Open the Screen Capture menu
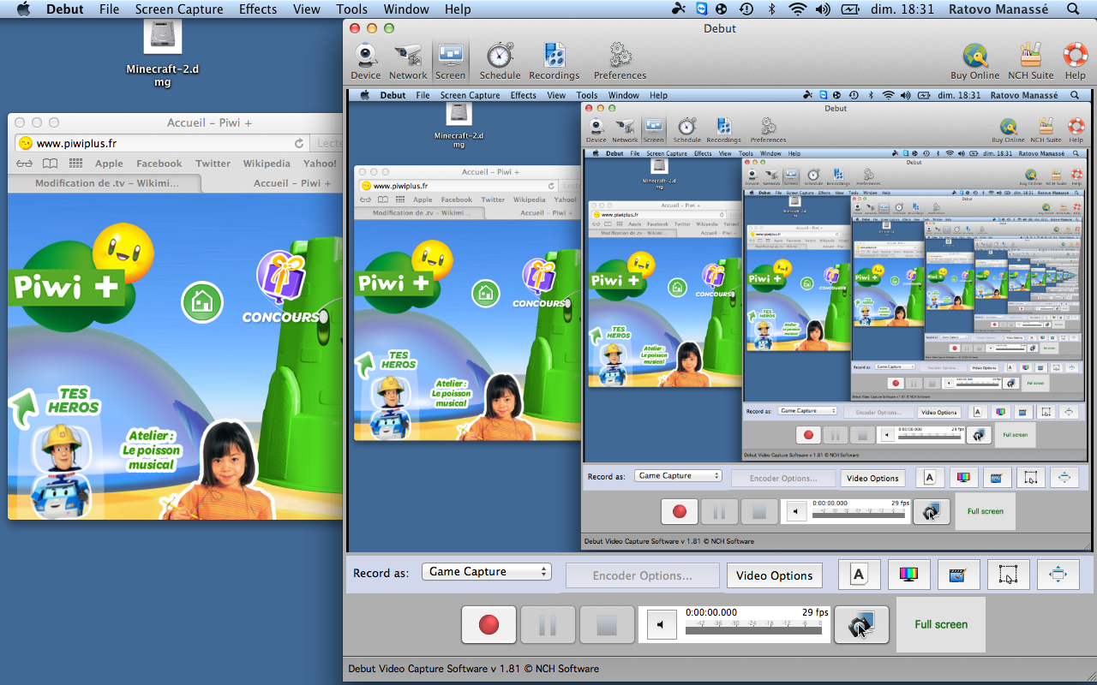This screenshot has width=1097, height=685. pos(179,9)
